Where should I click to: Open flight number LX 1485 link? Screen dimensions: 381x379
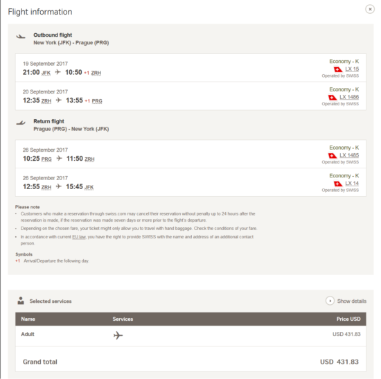point(349,155)
